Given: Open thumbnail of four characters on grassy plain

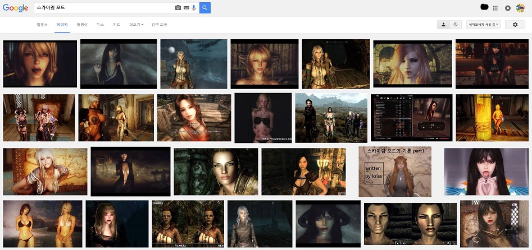Looking at the screenshot, I should [x=331, y=118].
